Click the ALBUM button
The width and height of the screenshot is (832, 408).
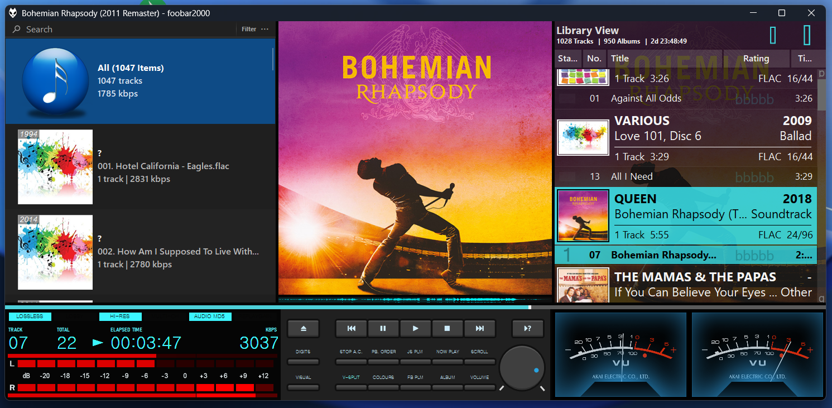[x=448, y=387]
